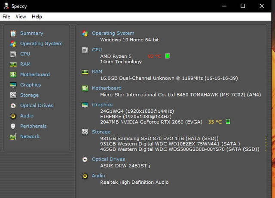Click the Windows flag icon beside the Operating System heading

[x=85, y=34]
